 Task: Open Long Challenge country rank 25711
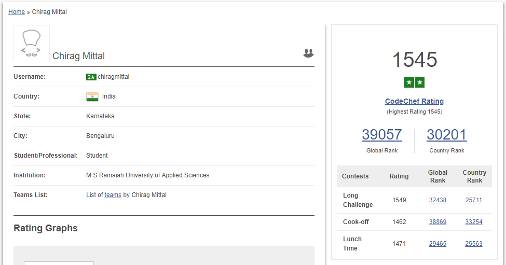tap(474, 200)
